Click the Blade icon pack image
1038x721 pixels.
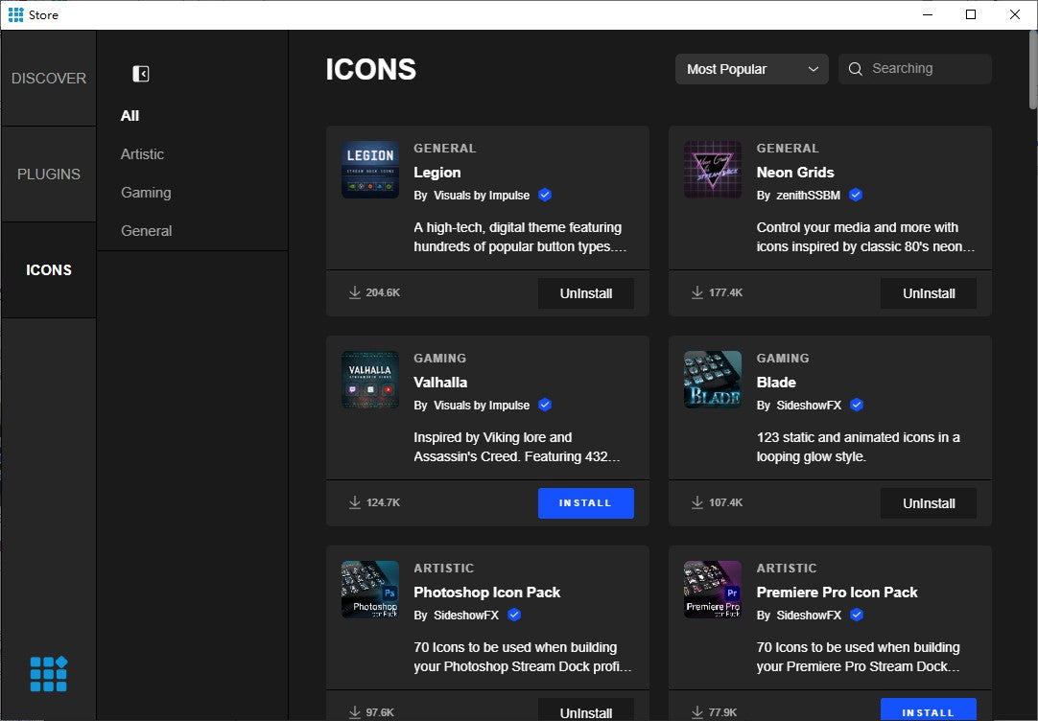712,380
